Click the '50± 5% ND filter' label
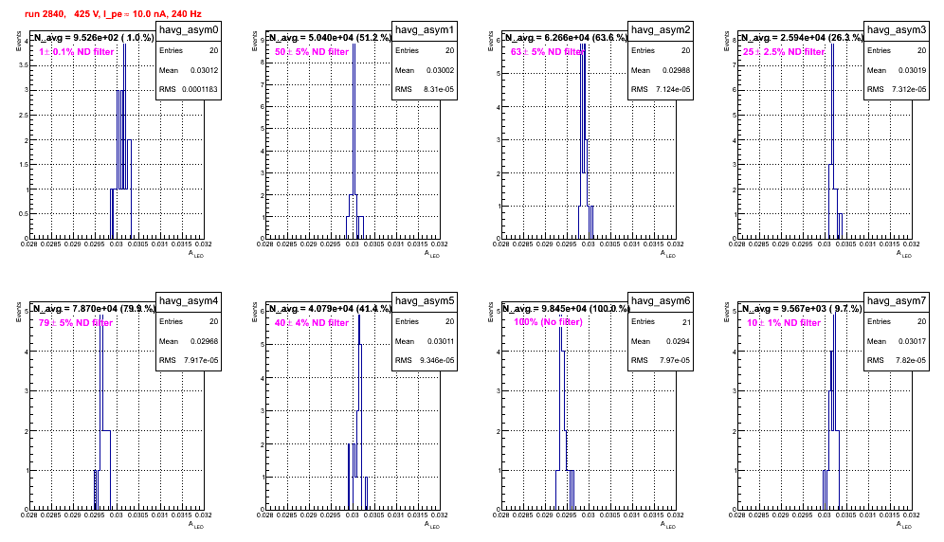 point(312,52)
